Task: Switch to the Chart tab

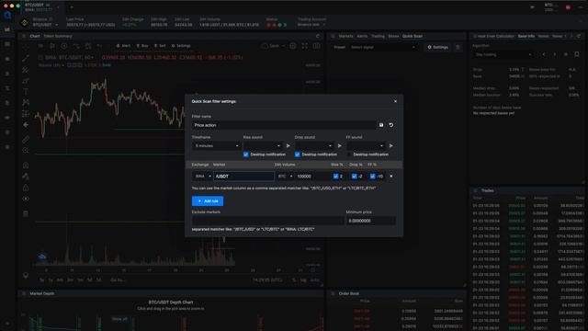Action: coord(35,36)
